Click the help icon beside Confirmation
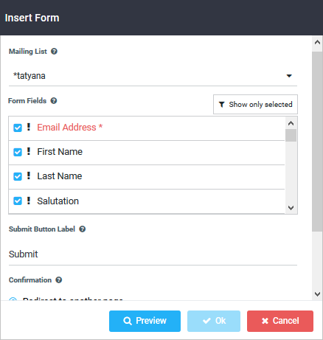Image resolution: width=323 pixels, height=340 pixels. point(59,280)
